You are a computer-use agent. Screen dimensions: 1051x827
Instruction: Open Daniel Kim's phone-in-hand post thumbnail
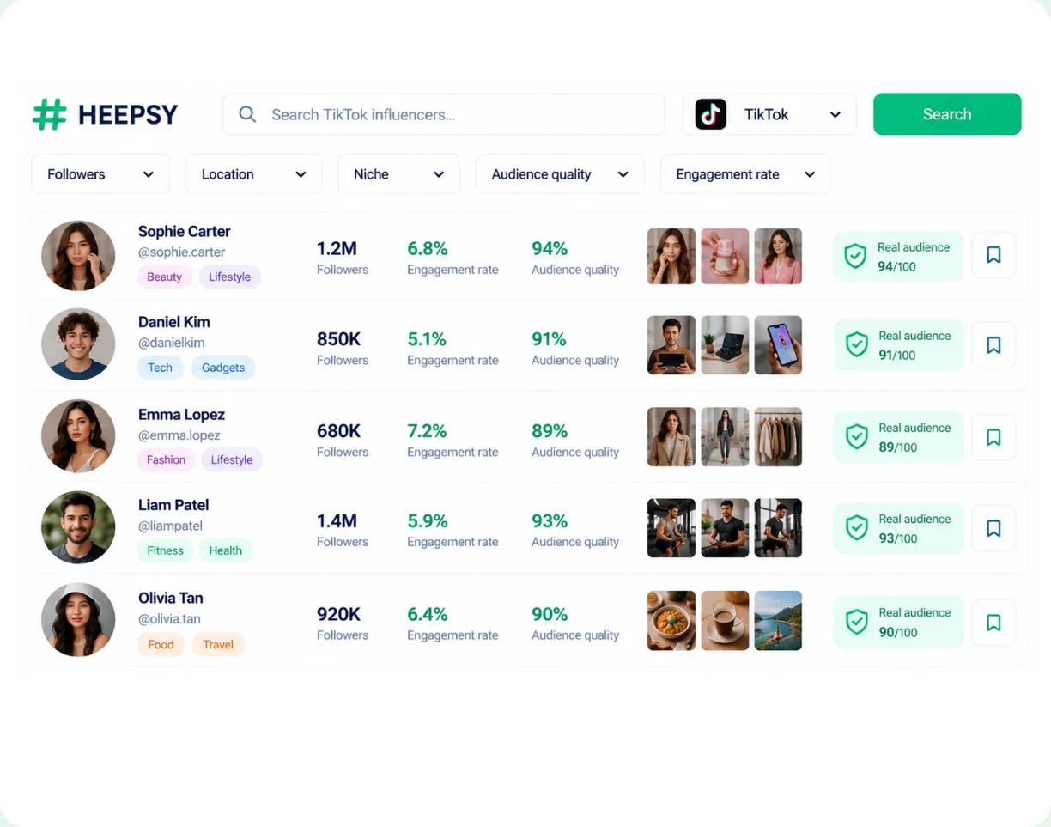tap(778, 345)
